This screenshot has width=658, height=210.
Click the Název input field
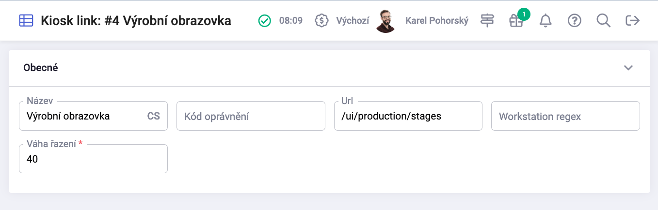pyautogui.click(x=93, y=116)
